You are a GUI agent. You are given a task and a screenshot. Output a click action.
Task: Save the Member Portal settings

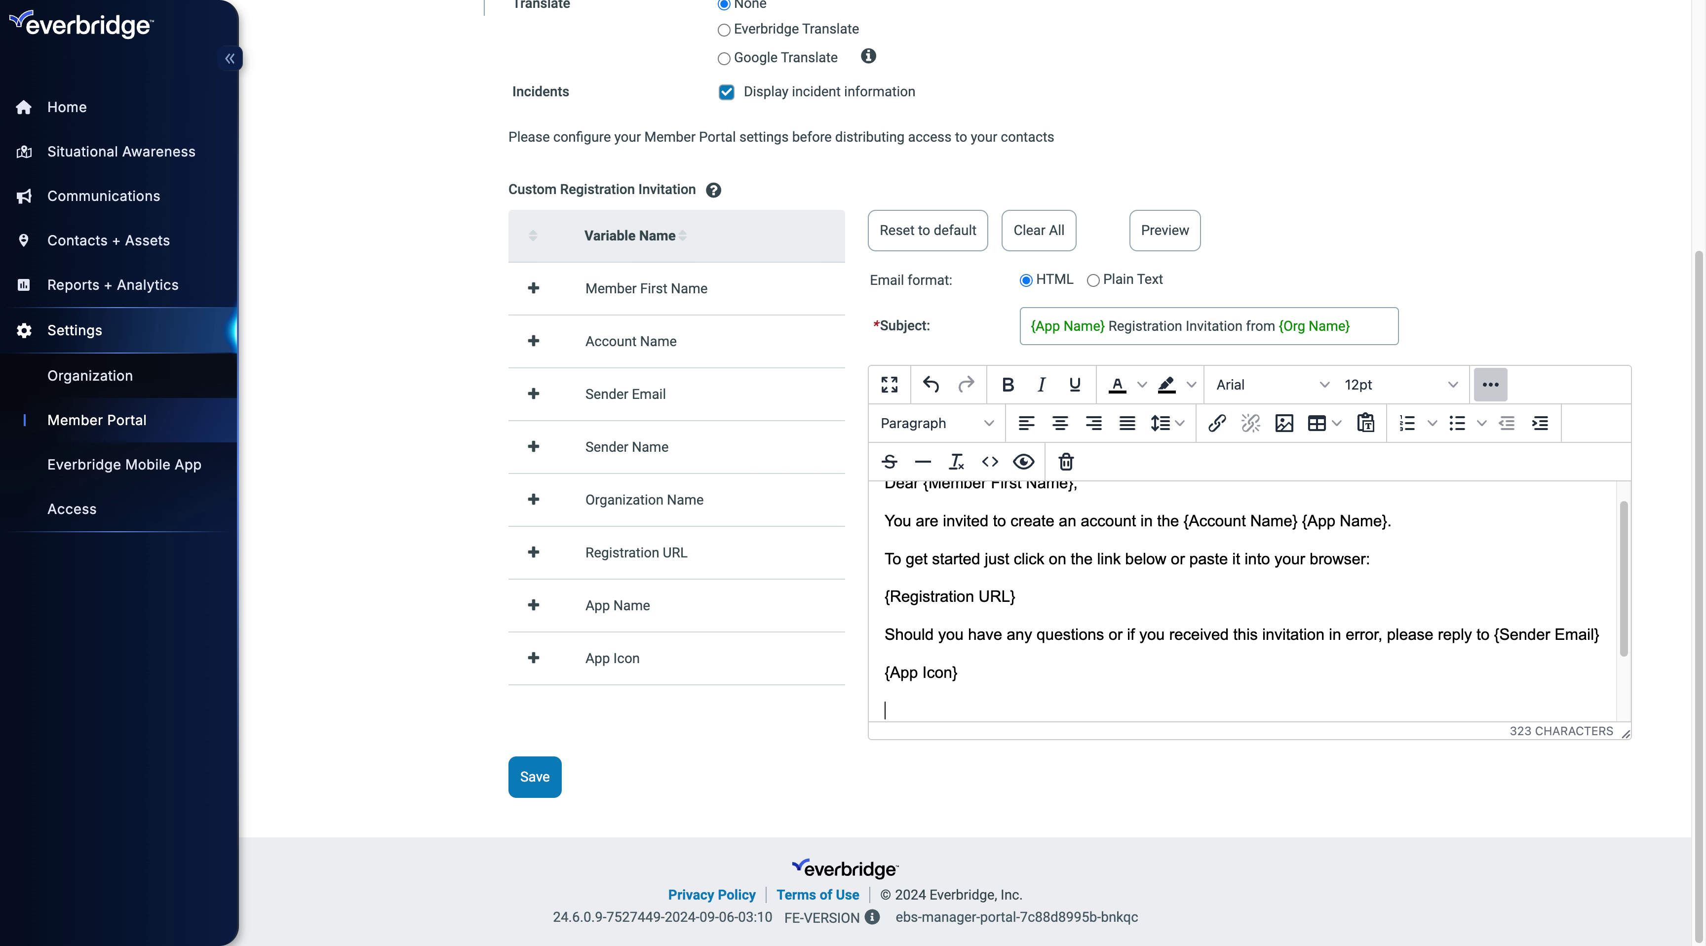535,777
